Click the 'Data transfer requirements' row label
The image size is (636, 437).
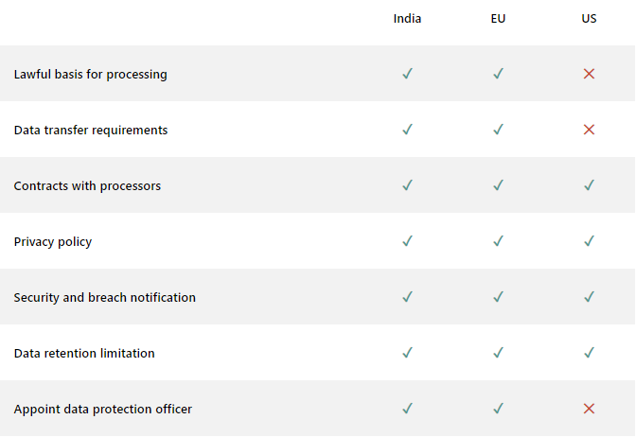click(90, 130)
